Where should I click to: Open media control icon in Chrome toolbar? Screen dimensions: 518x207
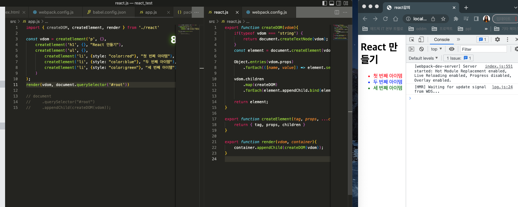pos(466,19)
